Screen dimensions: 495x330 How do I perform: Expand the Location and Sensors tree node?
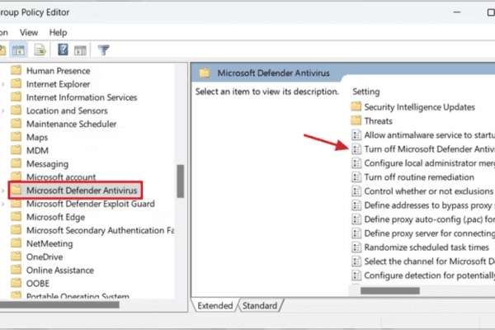pos(2,111)
